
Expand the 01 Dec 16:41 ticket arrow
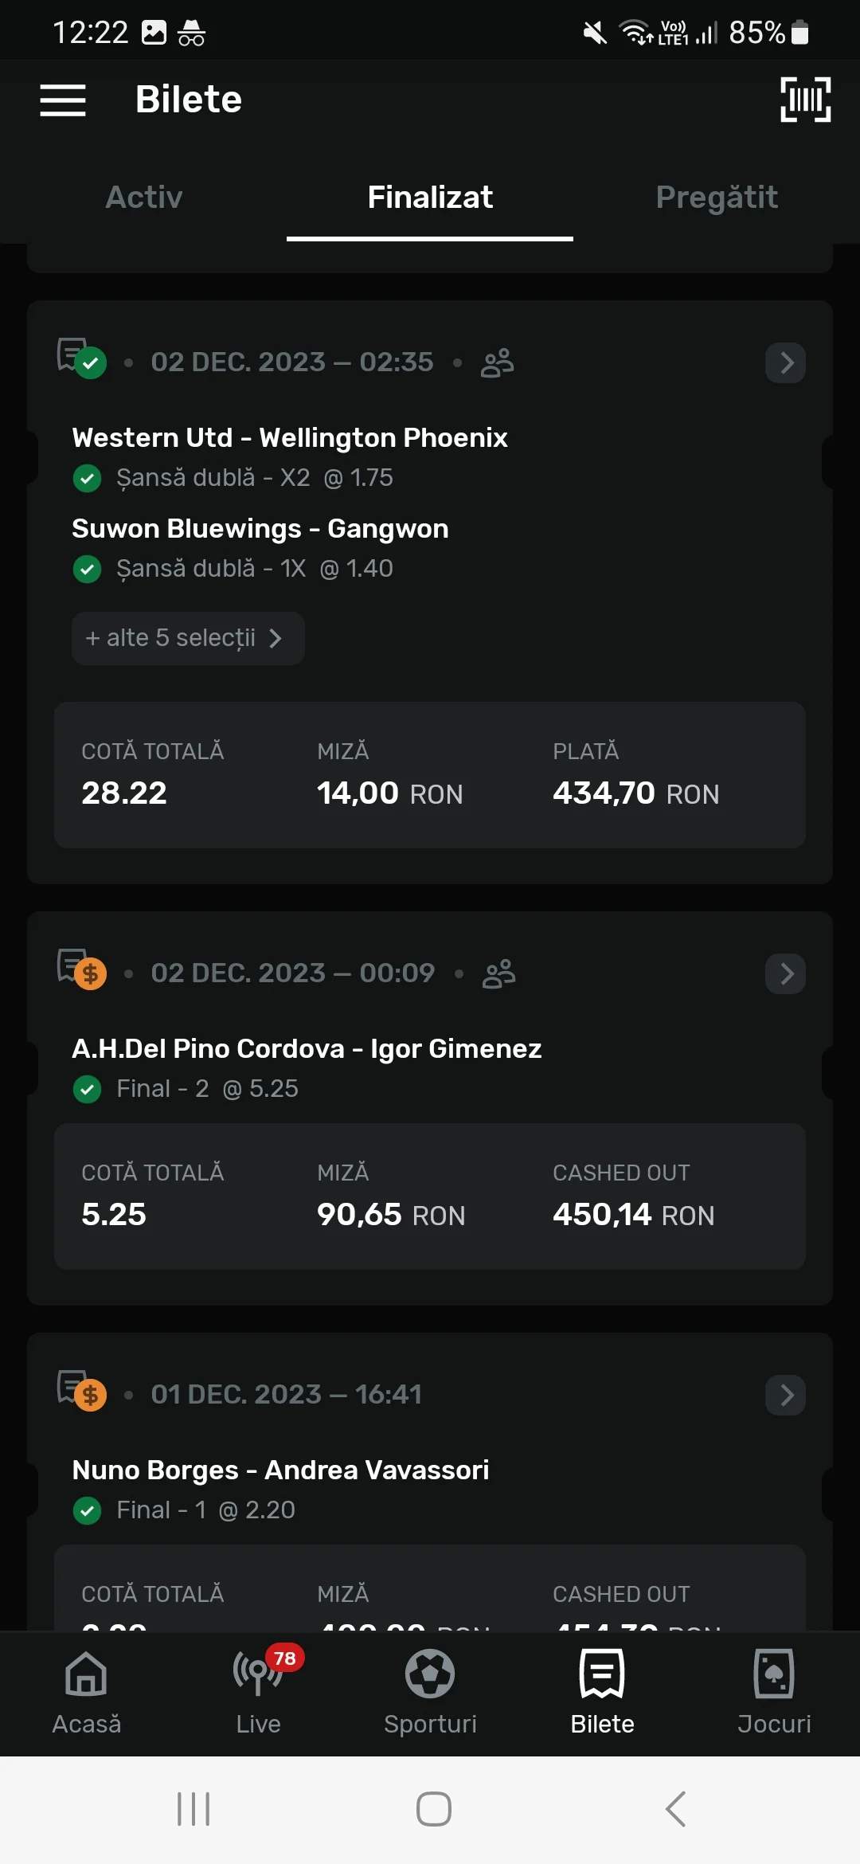[x=786, y=1395]
